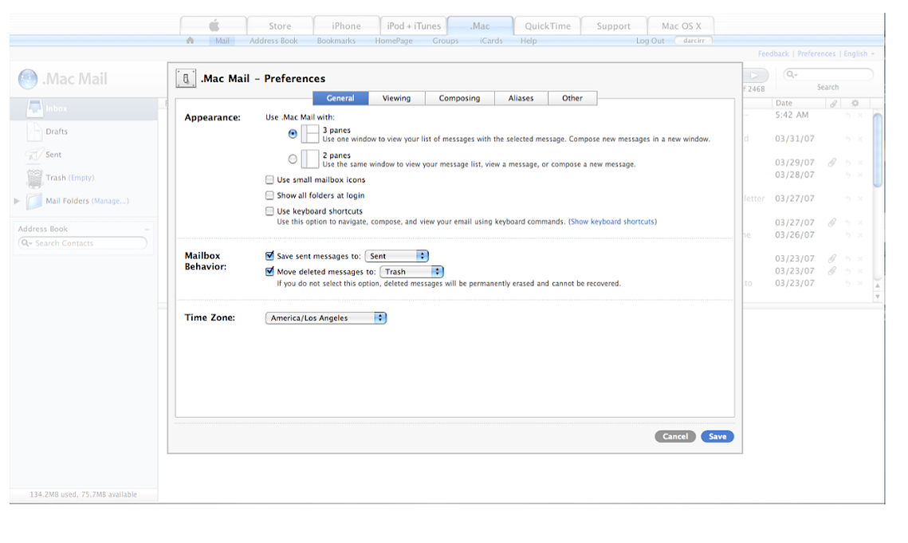Image resolution: width=908 pixels, height=543 pixels.
Task: Click the Trash bin icon in sidebar
Action: [x=35, y=178]
